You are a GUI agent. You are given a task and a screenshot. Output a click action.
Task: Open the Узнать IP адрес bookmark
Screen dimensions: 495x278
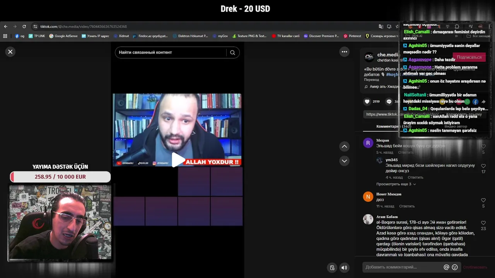(96, 36)
